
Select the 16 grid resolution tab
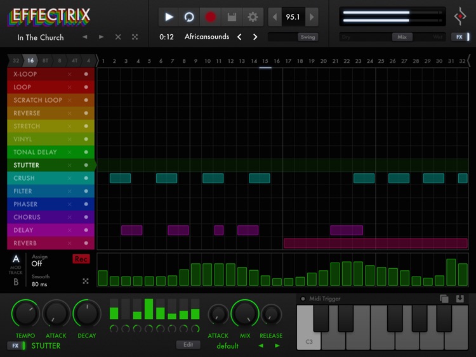pos(30,61)
